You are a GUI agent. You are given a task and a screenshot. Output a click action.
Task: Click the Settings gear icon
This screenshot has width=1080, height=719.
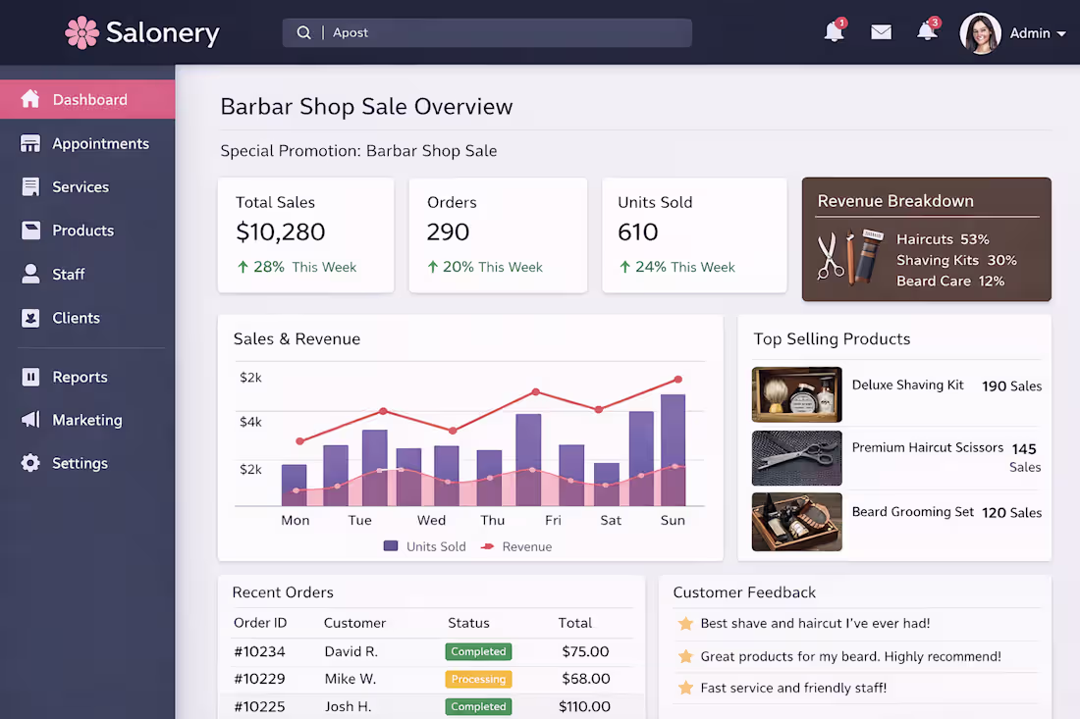pyautogui.click(x=30, y=462)
